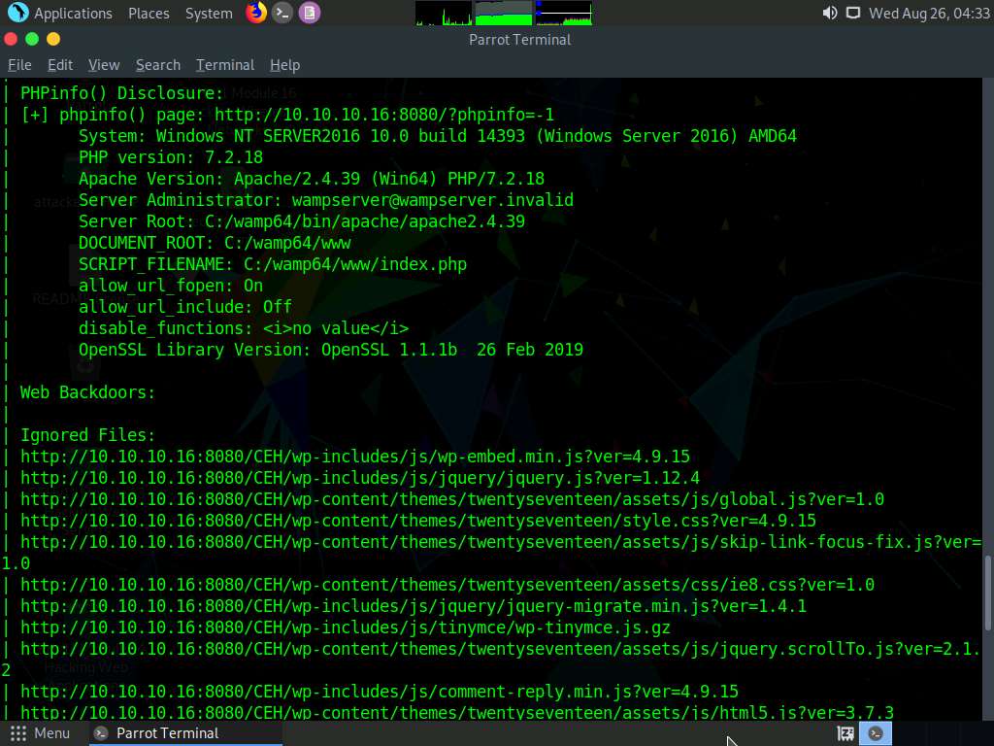Screen dimensions: 994x746
Task: Click the Ignored Files: heading
Action: [87, 435]
